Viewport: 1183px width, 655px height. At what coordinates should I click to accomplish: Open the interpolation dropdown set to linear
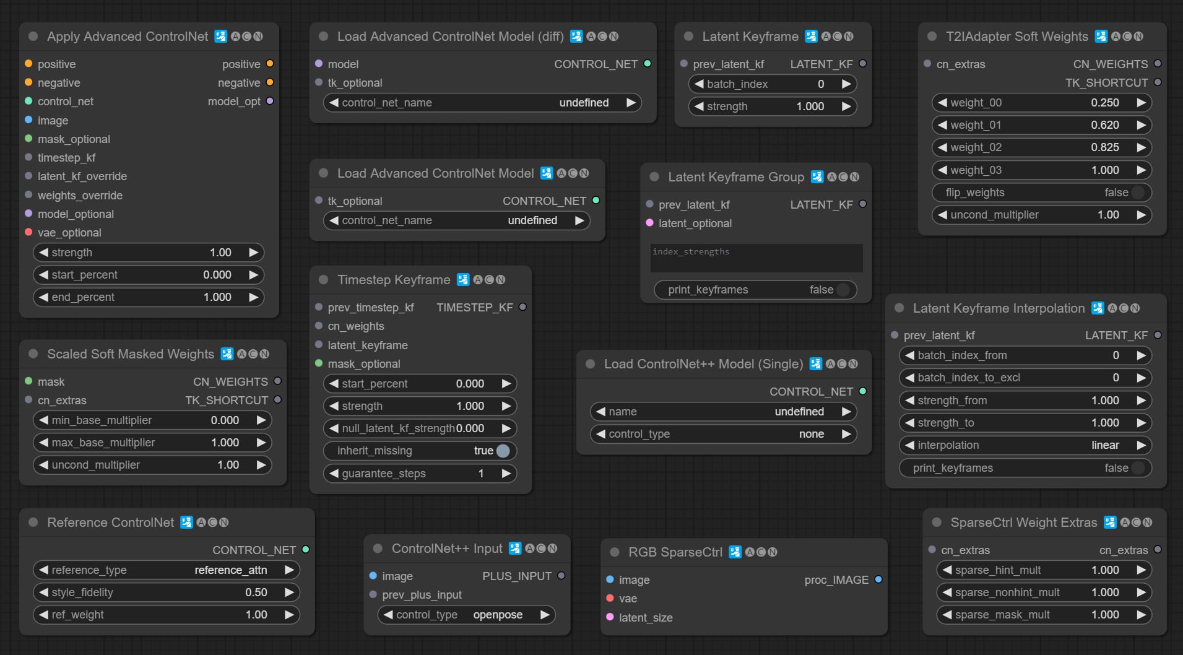click(x=1025, y=445)
